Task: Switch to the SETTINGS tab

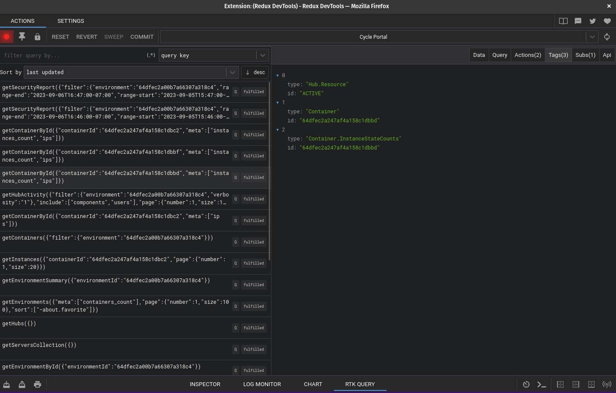Action: tap(71, 21)
